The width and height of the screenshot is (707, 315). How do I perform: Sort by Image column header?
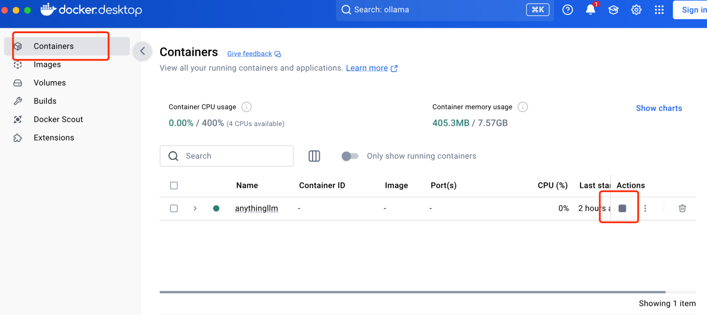click(397, 186)
